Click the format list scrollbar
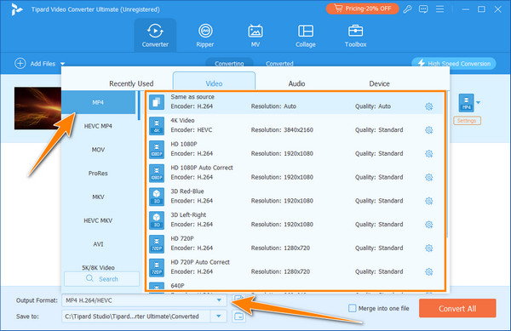Viewport: 511px width, 331px height. tap(139, 106)
